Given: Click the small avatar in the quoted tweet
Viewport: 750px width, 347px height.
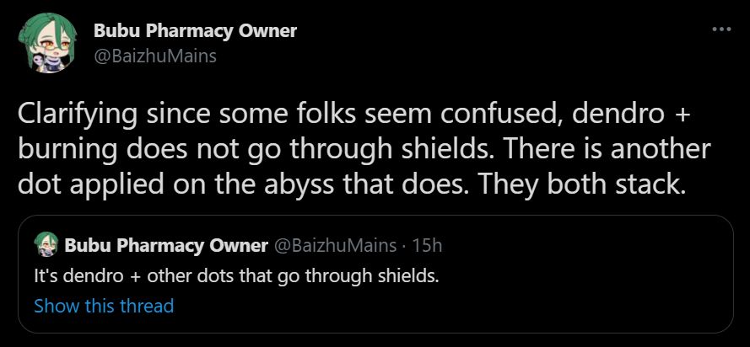Looking at the screenshot, I should pos(45,245).
